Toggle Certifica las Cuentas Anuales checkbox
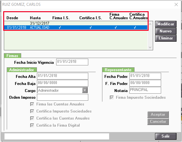This screenshot has height=142, width=182. pos(32,118)
